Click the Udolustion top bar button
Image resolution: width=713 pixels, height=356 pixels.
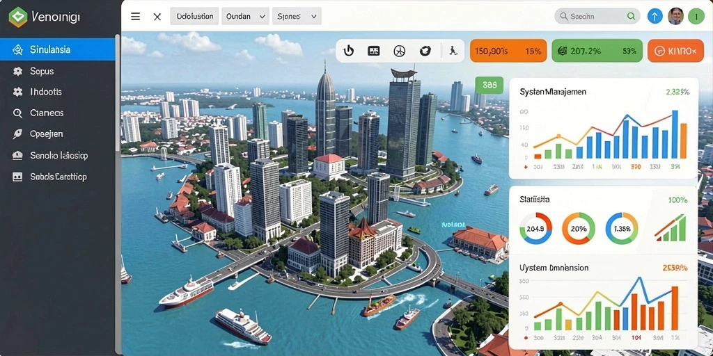click(195, 16)
